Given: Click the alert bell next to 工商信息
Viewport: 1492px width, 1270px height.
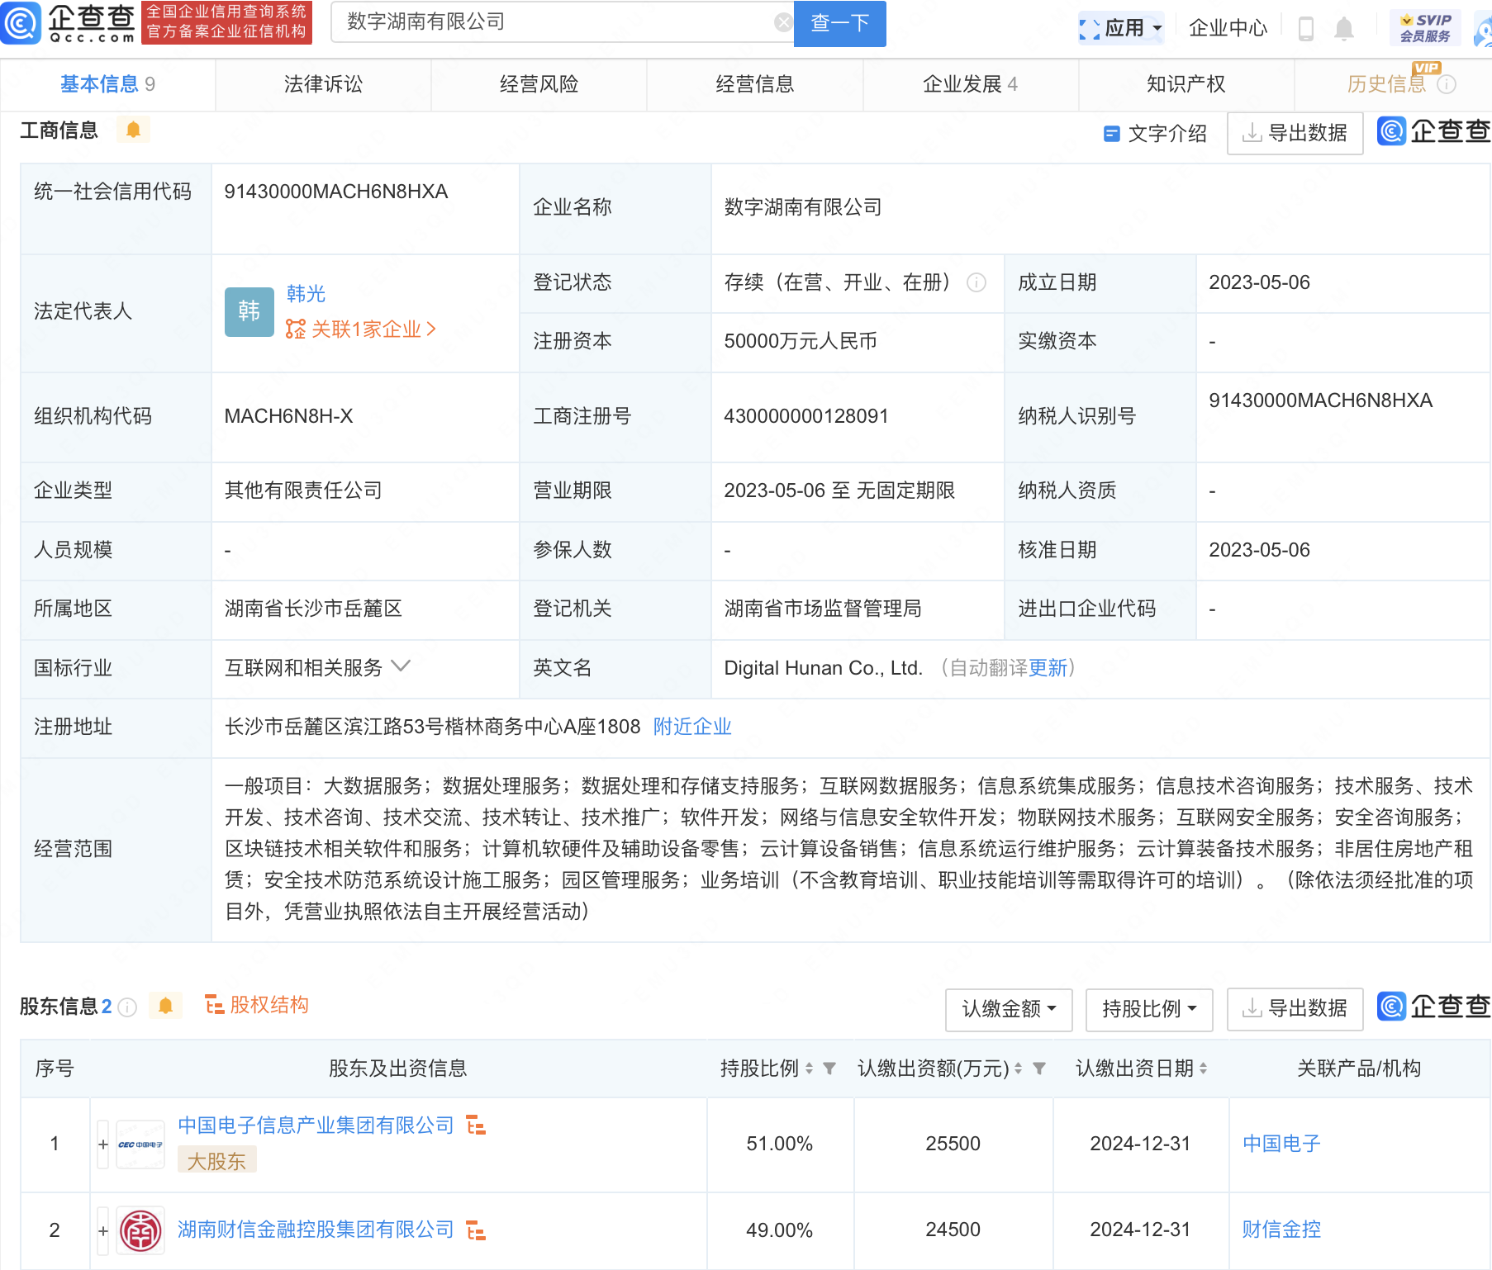Looking at the screenshot, I should coord(133,130).
